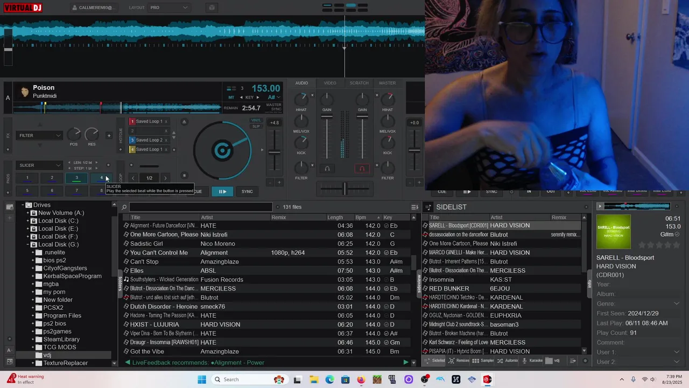This screenshot has height=388, width=689.
Task: Toggle the Sidelist sideview tab
Action: (x=435, y=361)
